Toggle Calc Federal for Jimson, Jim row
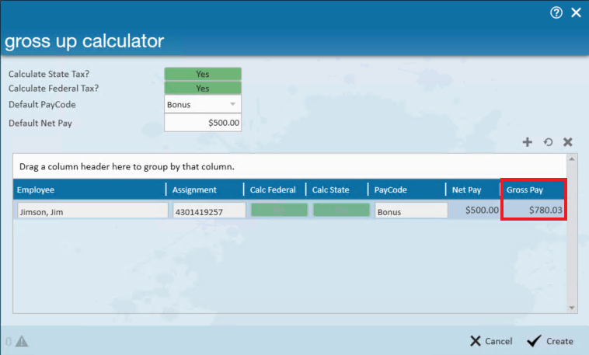The width and height of the screenshot is (589, 355). [279, 210]
